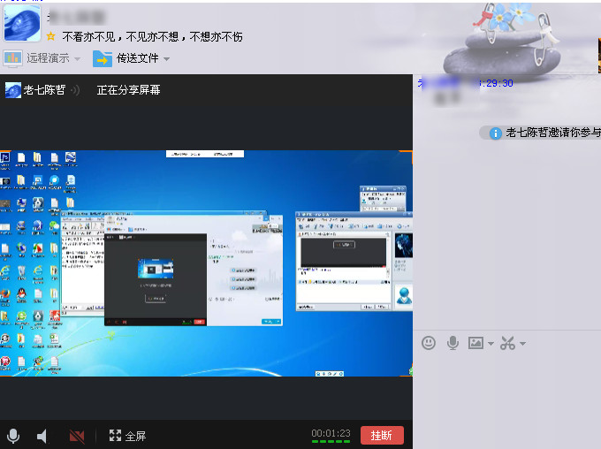Expand the screenshot options dropdown arrow
This screenshot has width=601, height=449.
(522, 344)
